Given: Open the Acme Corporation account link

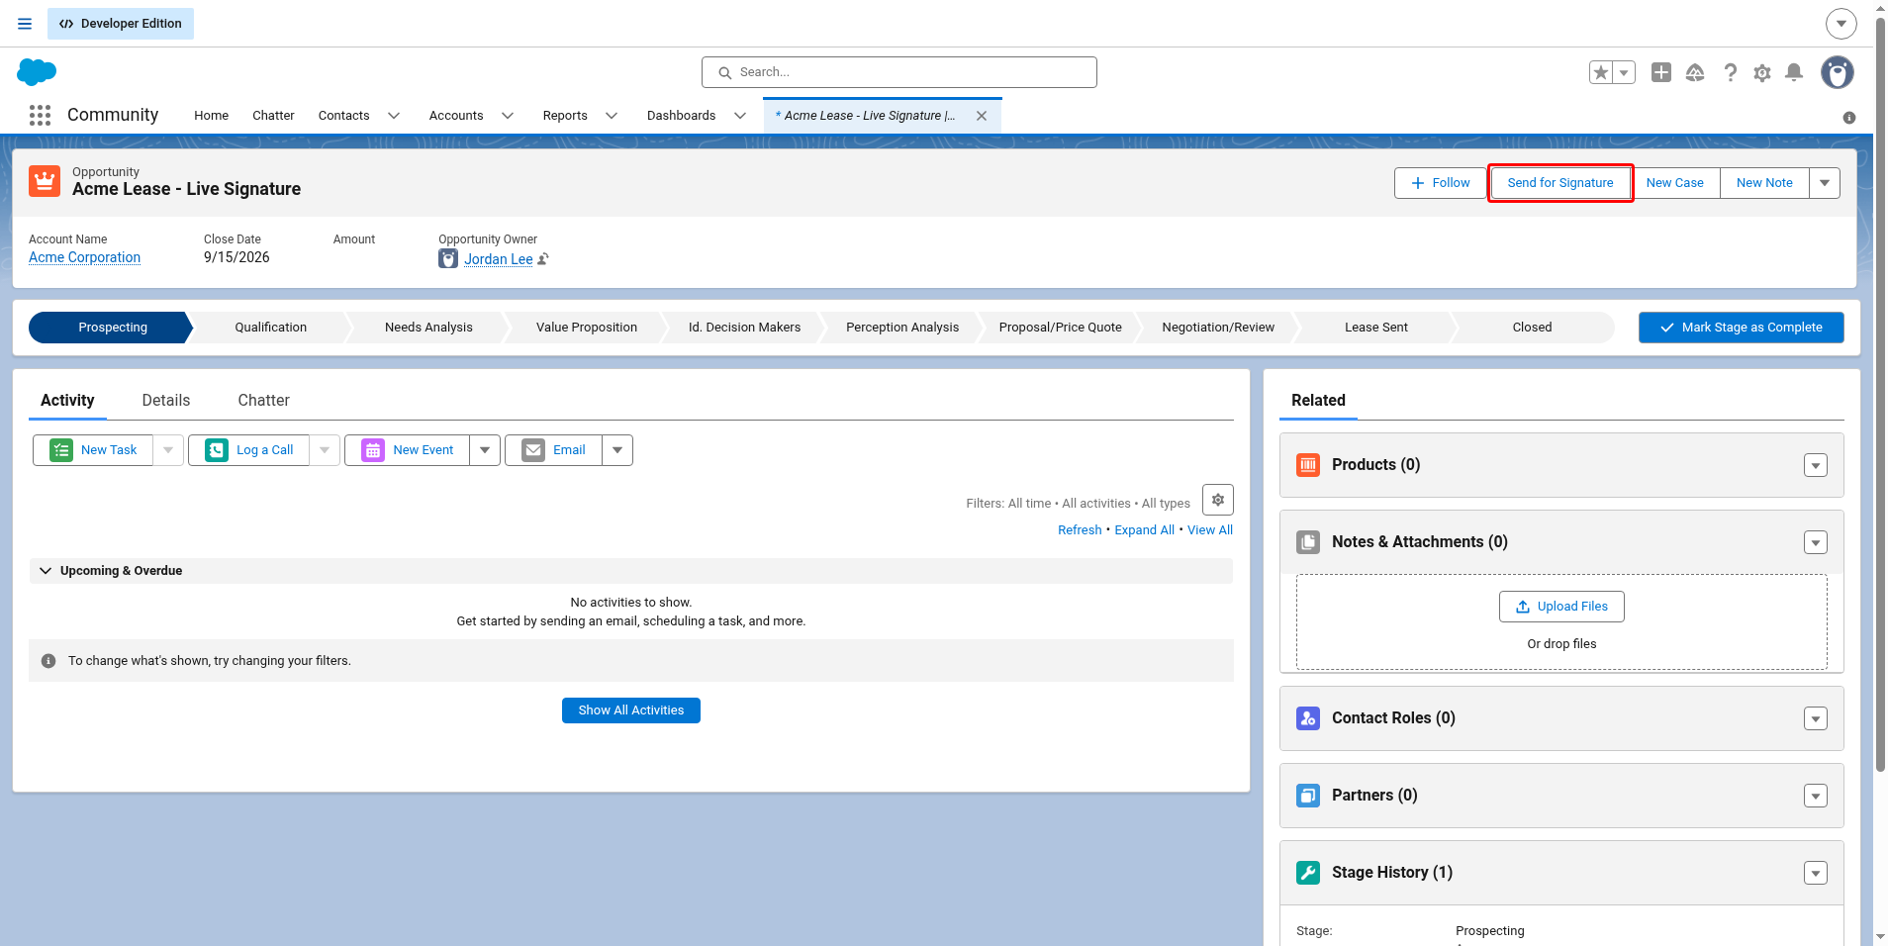Looking at the screenshot, I should 84,257.
